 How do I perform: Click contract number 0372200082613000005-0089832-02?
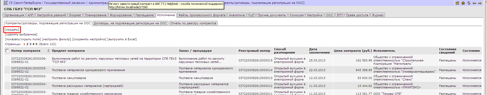[29, 70]
